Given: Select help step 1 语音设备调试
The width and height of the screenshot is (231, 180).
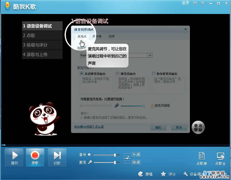Looking at the screenshot, I should tap(42, 26).
